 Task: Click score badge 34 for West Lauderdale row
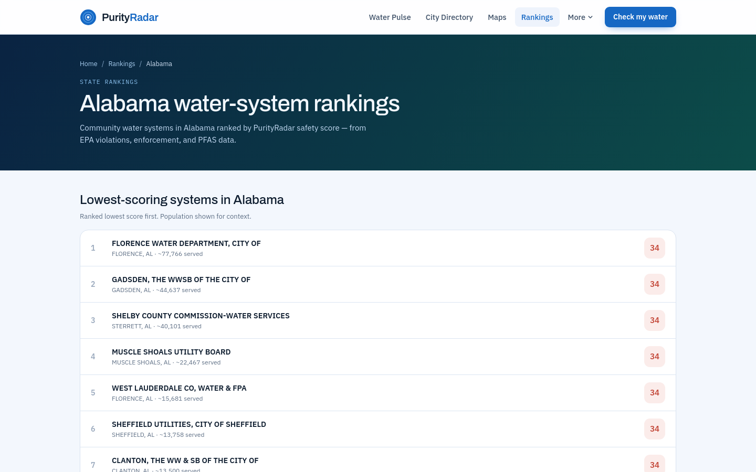click(x=655, y=393)
